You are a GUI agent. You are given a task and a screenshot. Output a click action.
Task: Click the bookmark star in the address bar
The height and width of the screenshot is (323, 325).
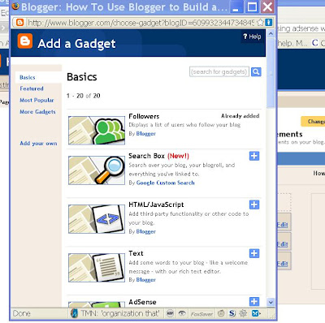pos(260,23)
